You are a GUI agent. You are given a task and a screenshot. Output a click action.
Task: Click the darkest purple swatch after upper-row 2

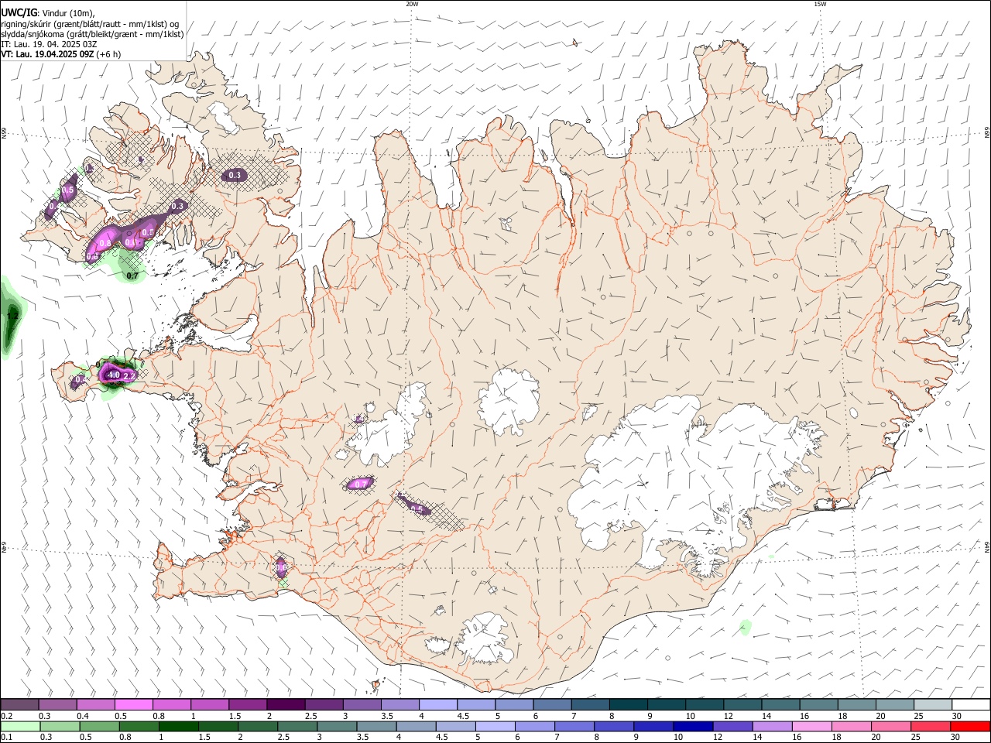286,704
